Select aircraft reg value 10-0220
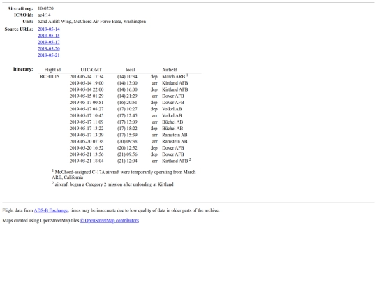The width and height of the screenshot is (377, 283). click(x=45, y=8)
